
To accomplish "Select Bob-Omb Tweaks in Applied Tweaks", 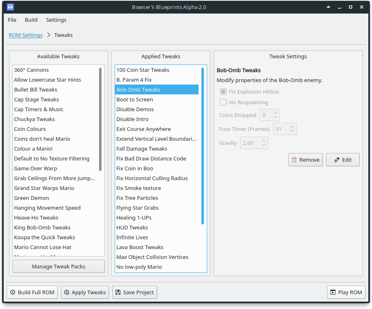I will click(157, 89).
